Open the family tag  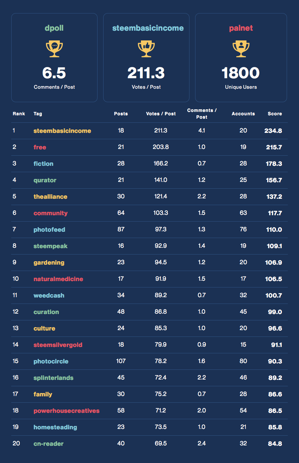43,394
